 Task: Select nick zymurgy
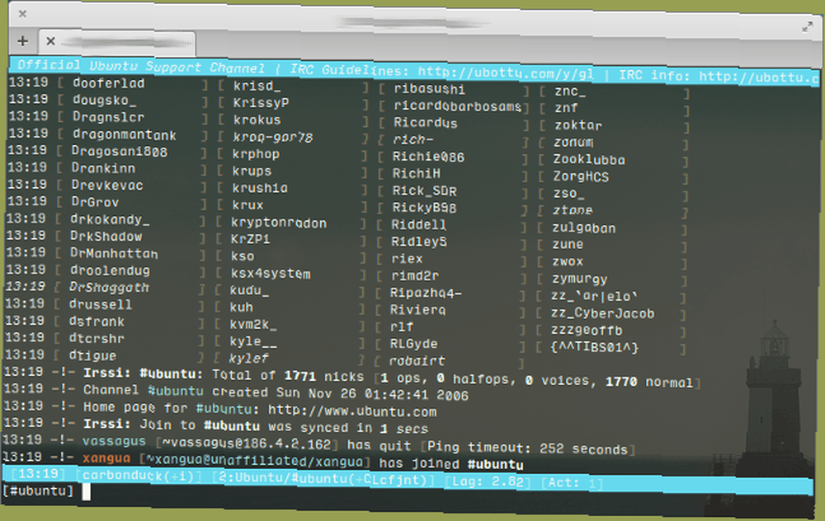pos(580,279)
